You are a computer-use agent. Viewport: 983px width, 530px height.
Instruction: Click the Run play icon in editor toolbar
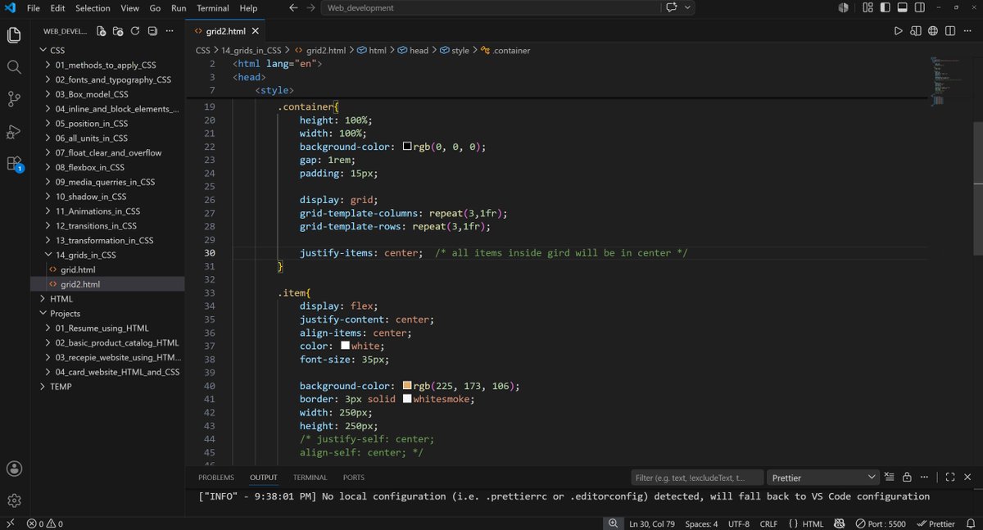click(x=899, y=31)
